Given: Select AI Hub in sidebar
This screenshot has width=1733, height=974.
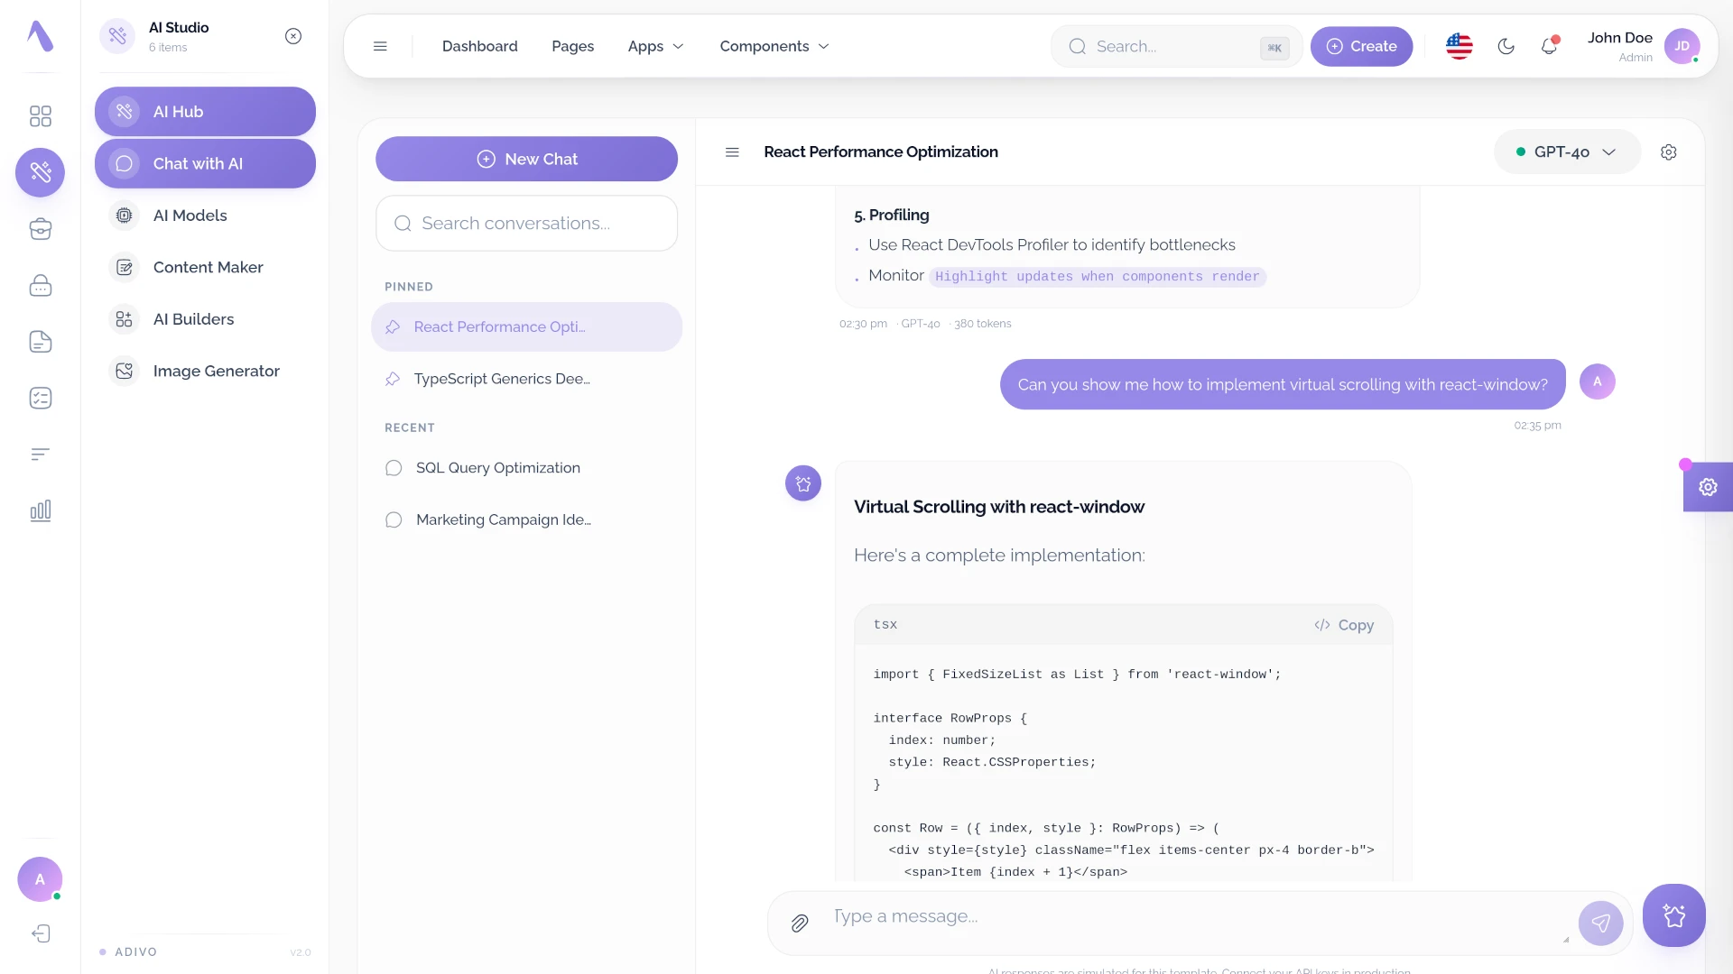Looking at the screenshot, I should 205,112.
